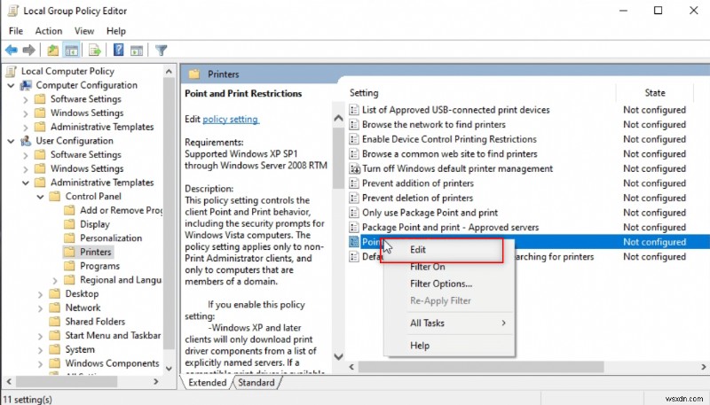Click the Computer Configuration node icon
The image size is (710, 405).
click(x=26, y=85)
